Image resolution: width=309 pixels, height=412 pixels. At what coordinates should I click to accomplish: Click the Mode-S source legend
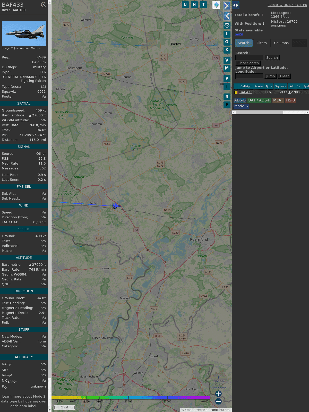pos(241,106)
